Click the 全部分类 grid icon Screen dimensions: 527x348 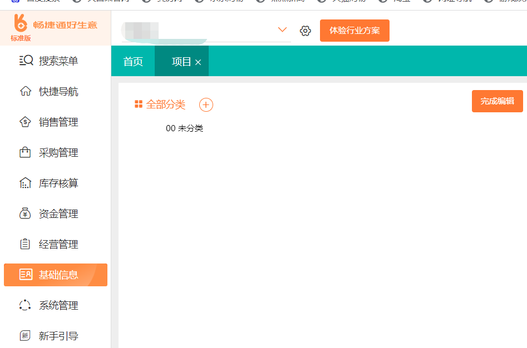(x=139, y=105)
